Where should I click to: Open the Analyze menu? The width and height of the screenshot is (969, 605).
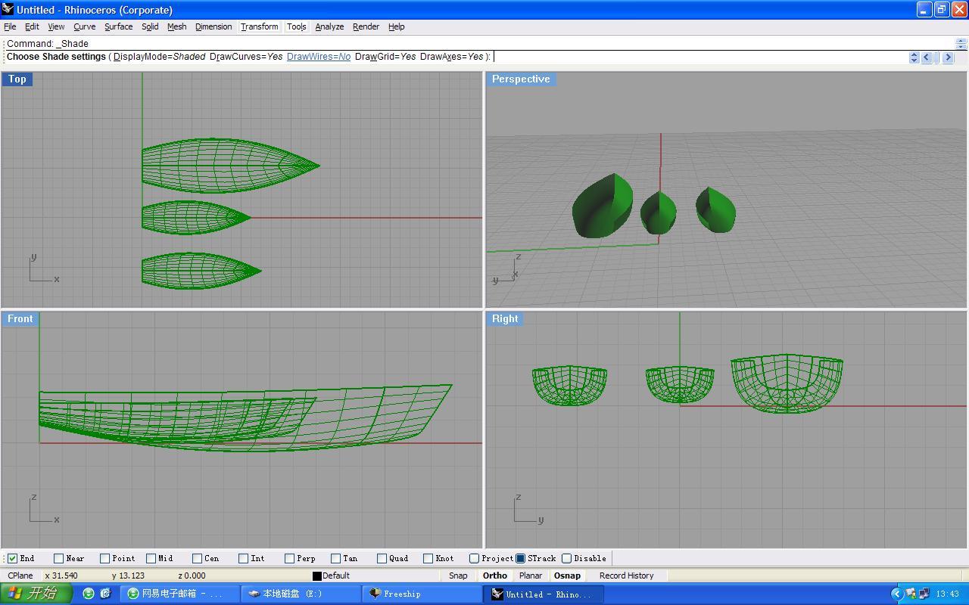[329, 26]
